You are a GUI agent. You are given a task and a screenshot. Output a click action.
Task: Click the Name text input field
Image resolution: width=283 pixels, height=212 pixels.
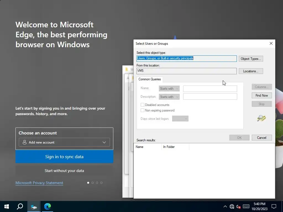coord(210,89)
